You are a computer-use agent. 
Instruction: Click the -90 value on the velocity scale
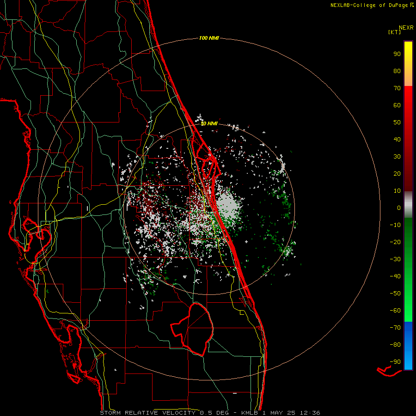[395, 361]
